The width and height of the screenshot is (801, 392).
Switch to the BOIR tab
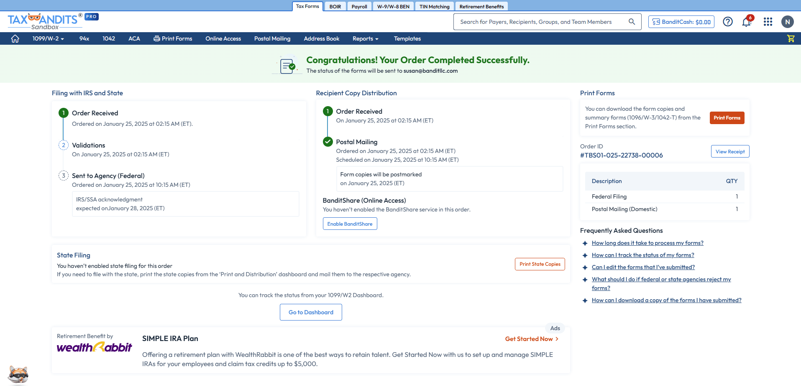[x=335, y=6]
